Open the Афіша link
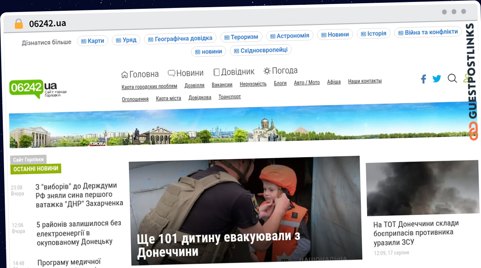The image size is (481, 268). [x=334, y=82]
